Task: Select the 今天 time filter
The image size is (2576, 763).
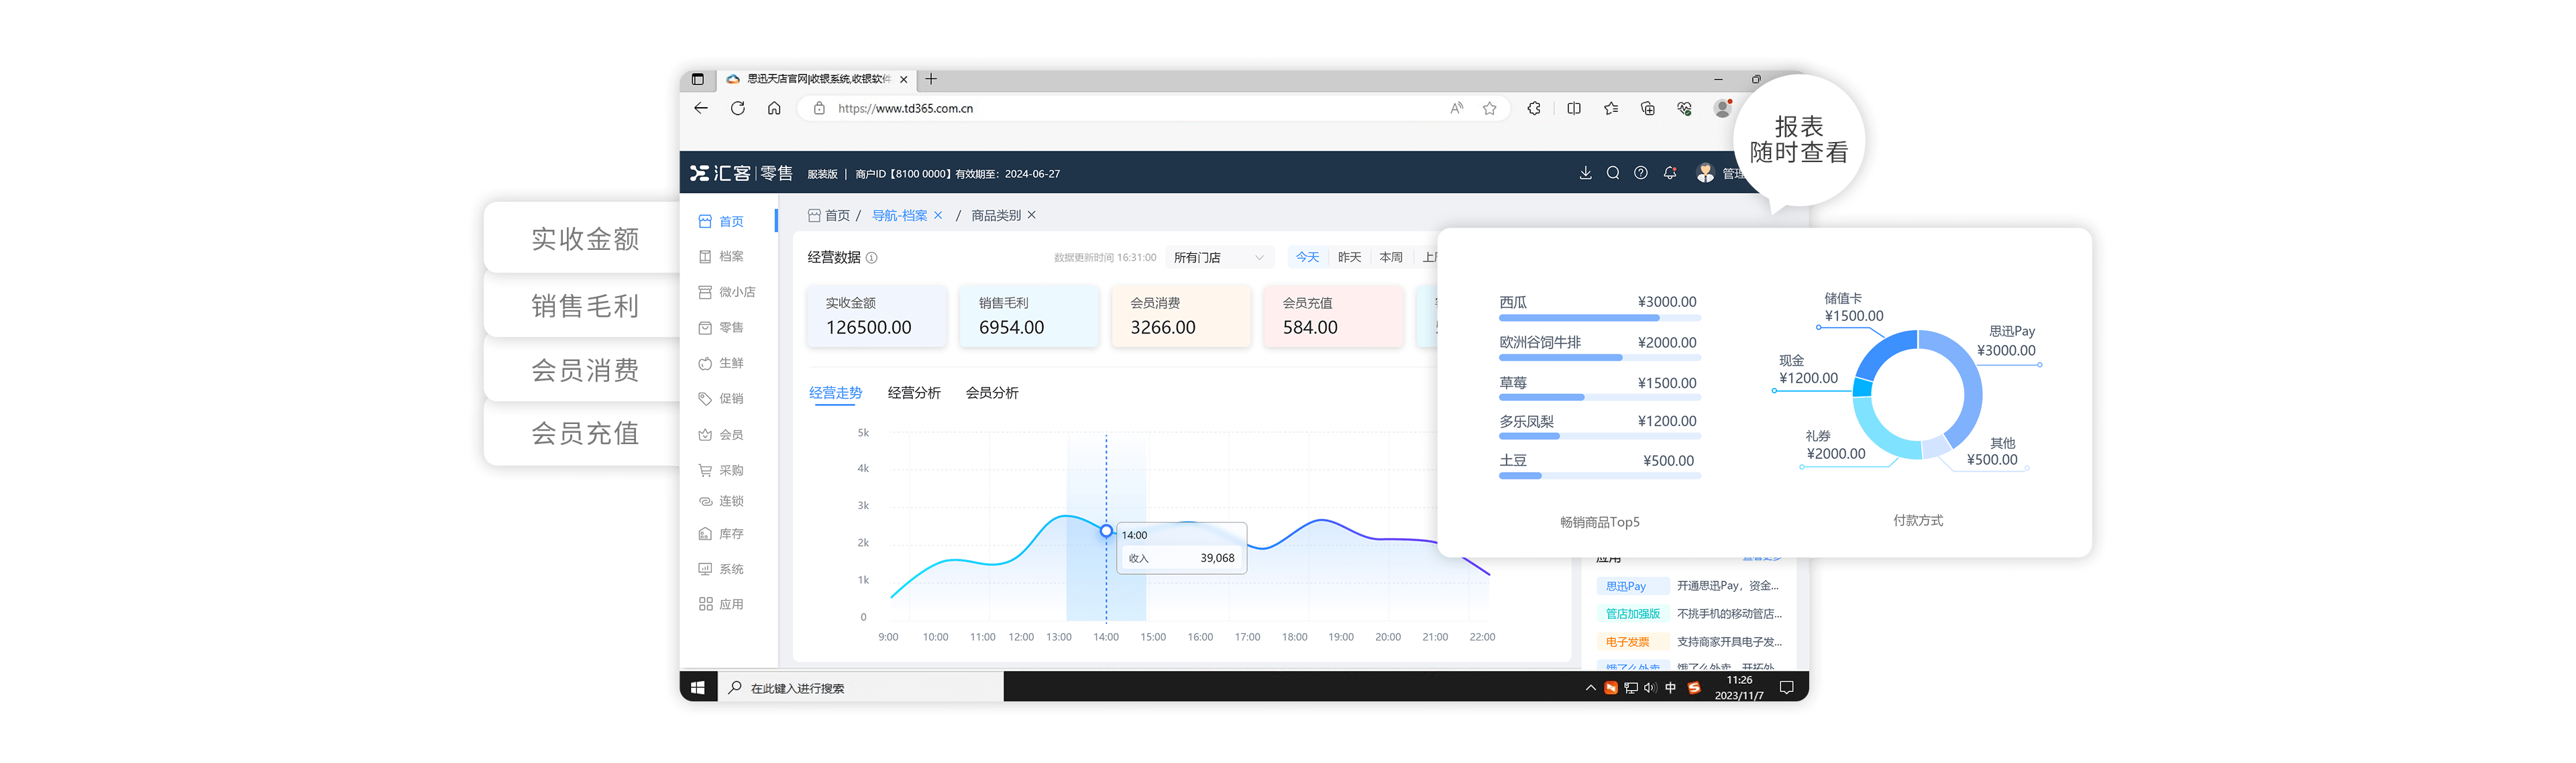Action: pyautogui.click(x=1307, y=258)
